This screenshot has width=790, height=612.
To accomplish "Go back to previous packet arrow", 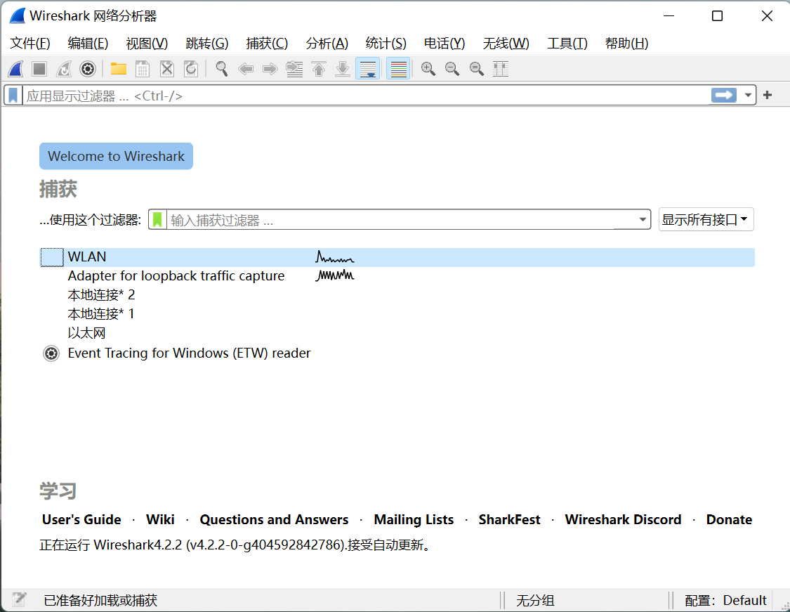I will click(x=246, y=69).
